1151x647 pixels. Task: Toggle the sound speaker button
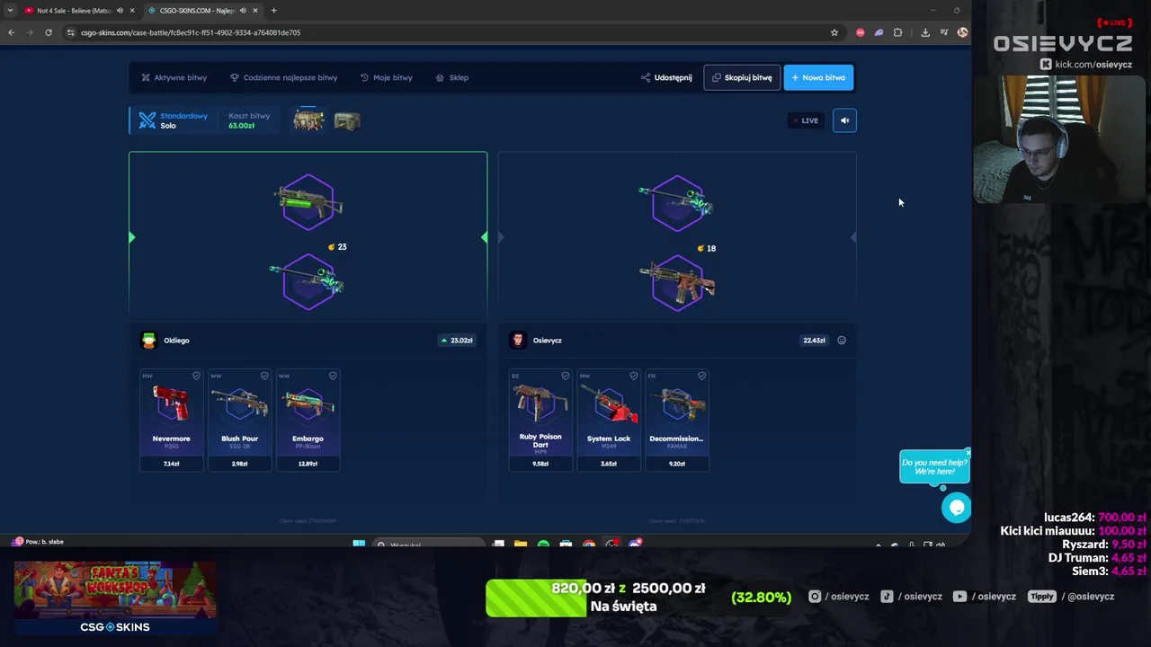click(844, 120)
